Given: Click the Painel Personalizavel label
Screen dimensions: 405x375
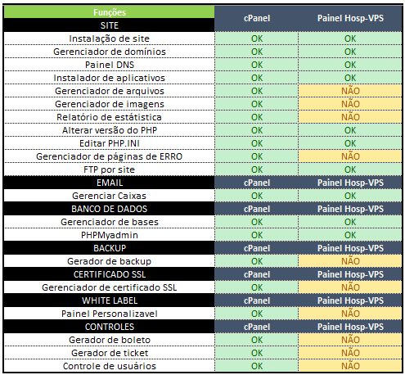Looking at the screenshot, I should tap(110, 314).
